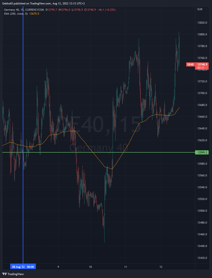Click the 13800.0 price axis label

coord(202,34)
